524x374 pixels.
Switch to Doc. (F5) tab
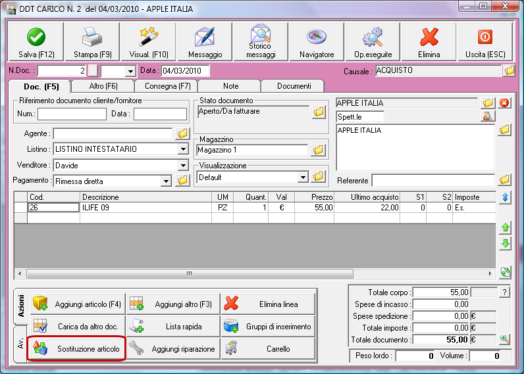pyautogui.click(x=41, y=87)
